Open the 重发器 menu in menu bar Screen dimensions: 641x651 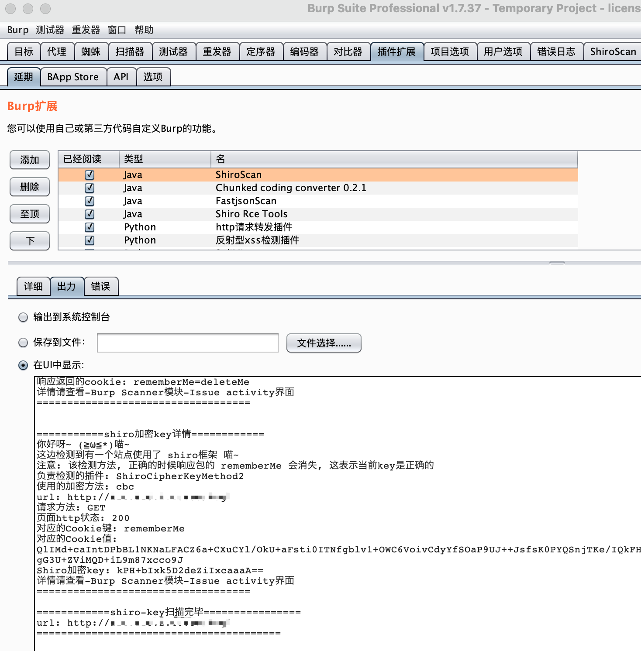click(x=86, y=30)
